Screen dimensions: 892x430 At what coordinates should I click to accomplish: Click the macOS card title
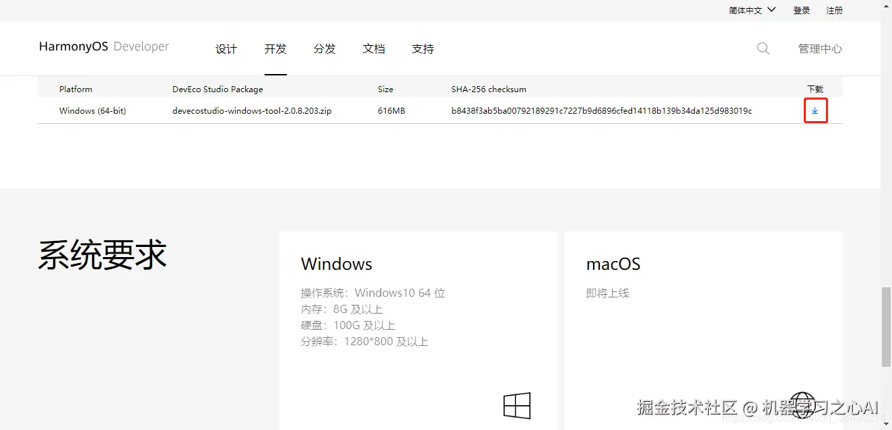613,264
